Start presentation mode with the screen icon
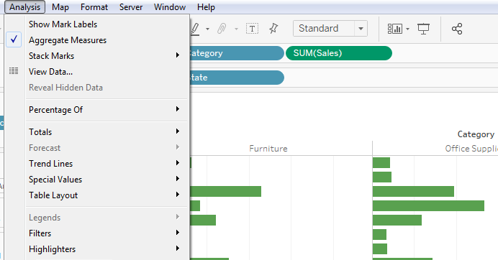This screenshot has height=260, width=498. (x=423, y=29)
